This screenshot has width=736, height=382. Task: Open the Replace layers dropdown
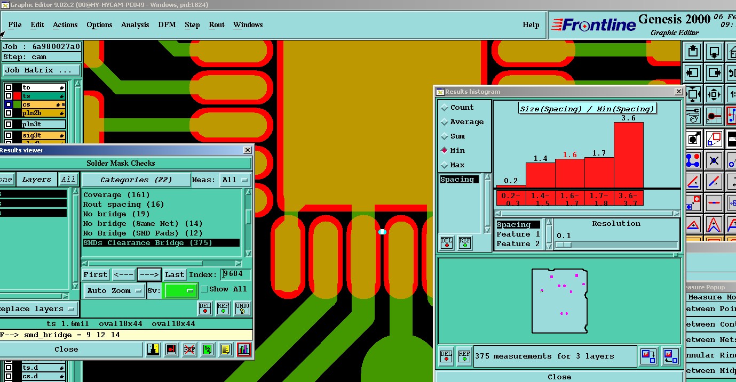click(36, 309)
